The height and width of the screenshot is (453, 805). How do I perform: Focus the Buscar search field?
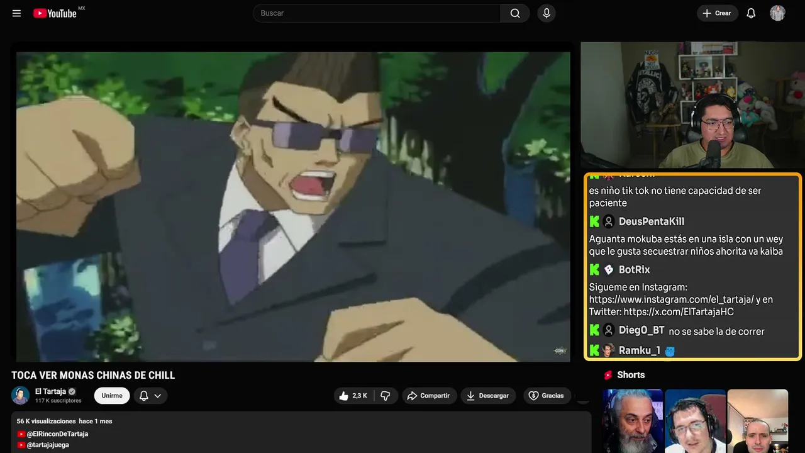coord(377,13)
